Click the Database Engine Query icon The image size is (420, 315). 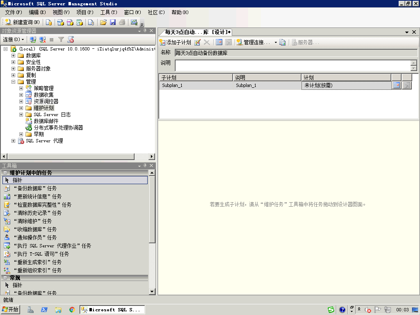[49, 22]
